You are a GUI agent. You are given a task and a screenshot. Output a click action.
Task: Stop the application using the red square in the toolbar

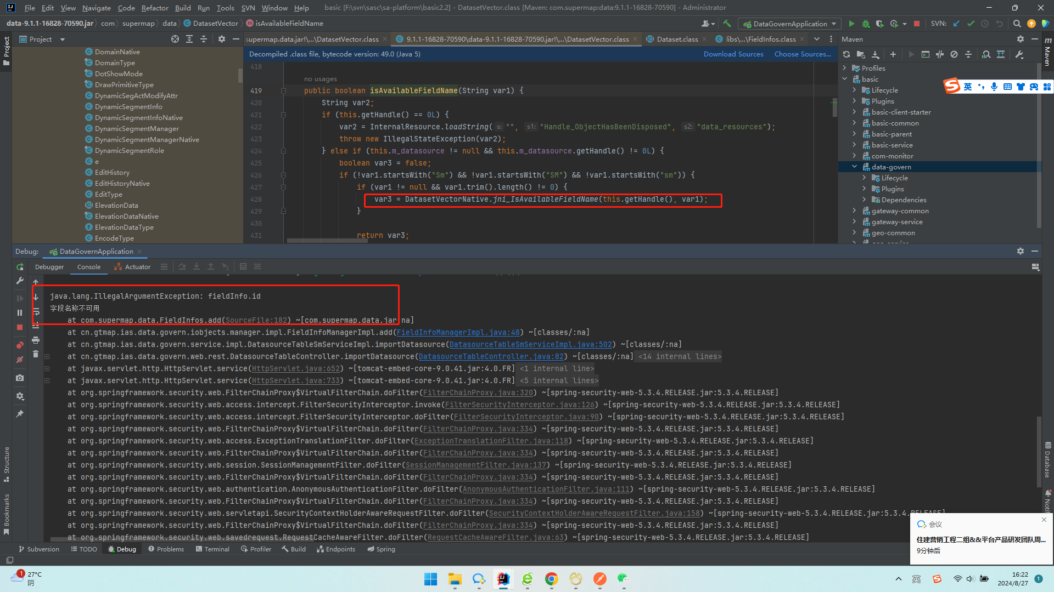[916, 24]
